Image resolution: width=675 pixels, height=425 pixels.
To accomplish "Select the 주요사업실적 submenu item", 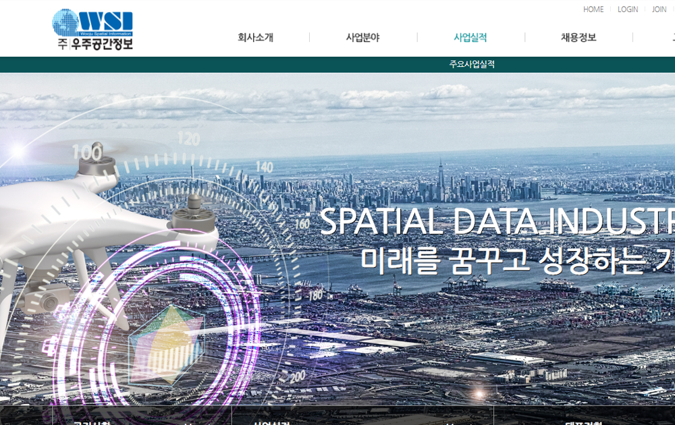I will click(x=472, y=64).
